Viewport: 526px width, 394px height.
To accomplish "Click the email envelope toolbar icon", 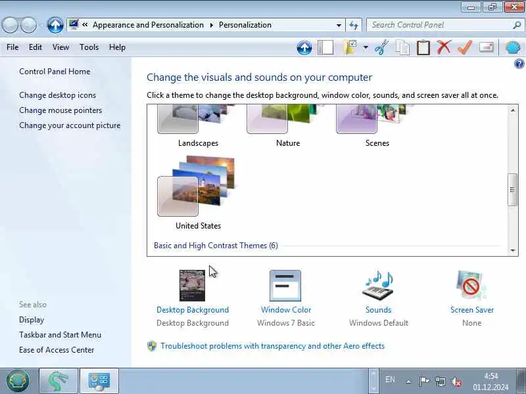I will point(486,47).
